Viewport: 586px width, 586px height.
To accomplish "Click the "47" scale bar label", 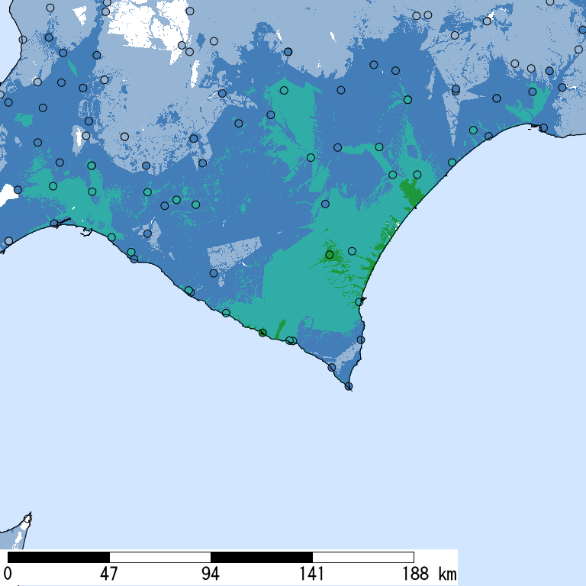I will click(109, 574).
